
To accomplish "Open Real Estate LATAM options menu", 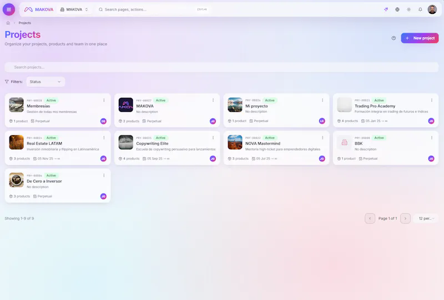I will [x=104, y=138].
